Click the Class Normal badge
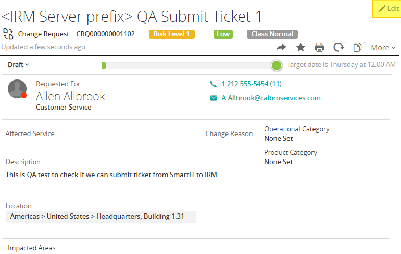Viewport: 401px width, 254px height. click(x=272, y=34)
